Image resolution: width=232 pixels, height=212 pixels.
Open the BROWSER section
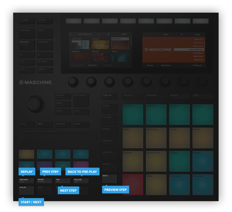click(27, 45)
